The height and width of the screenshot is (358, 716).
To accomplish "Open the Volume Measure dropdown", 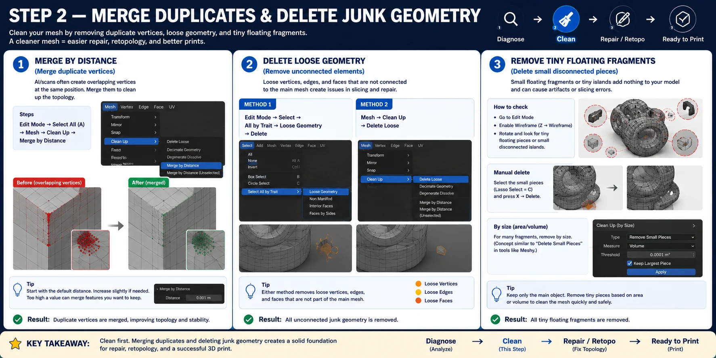I will tap(661, 246).
